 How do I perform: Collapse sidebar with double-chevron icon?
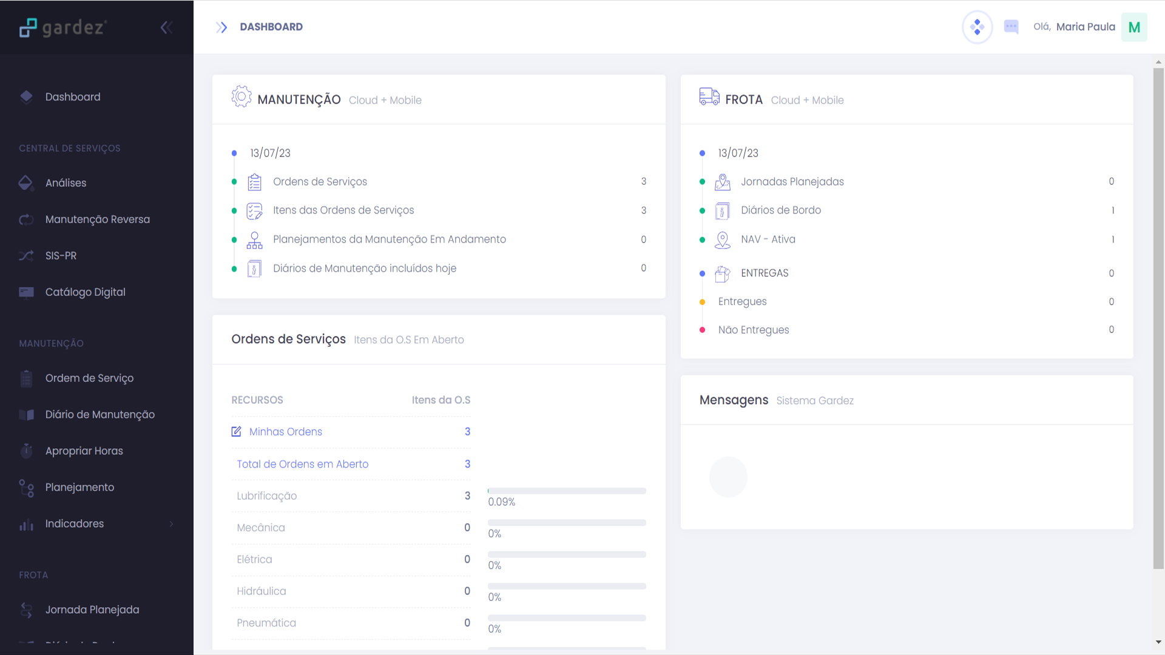[166, 27]
